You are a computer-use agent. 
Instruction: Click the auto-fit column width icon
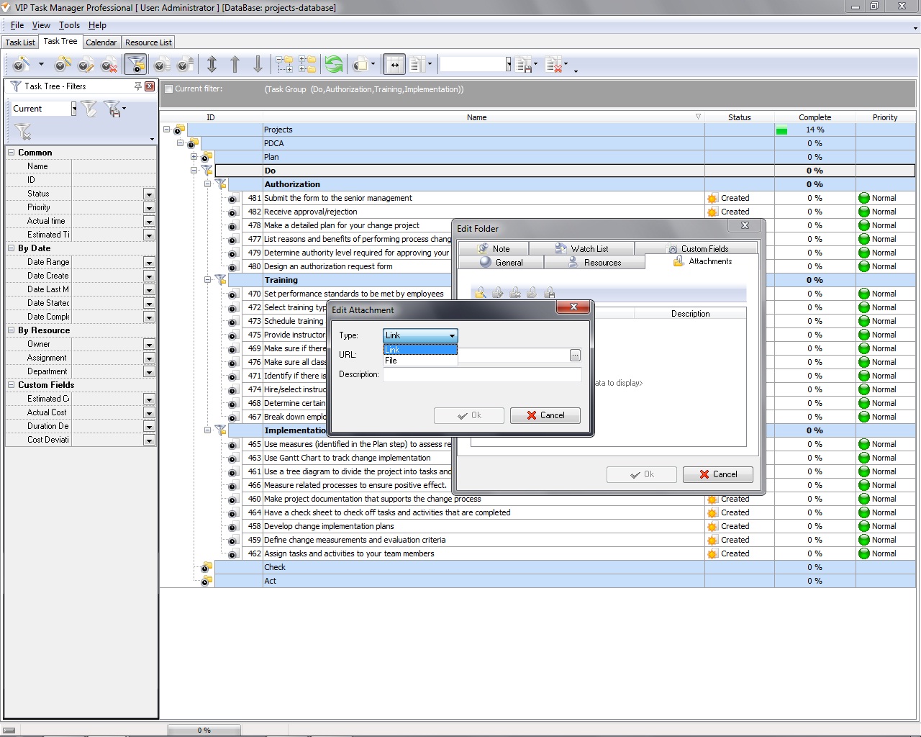click(394, 65)
